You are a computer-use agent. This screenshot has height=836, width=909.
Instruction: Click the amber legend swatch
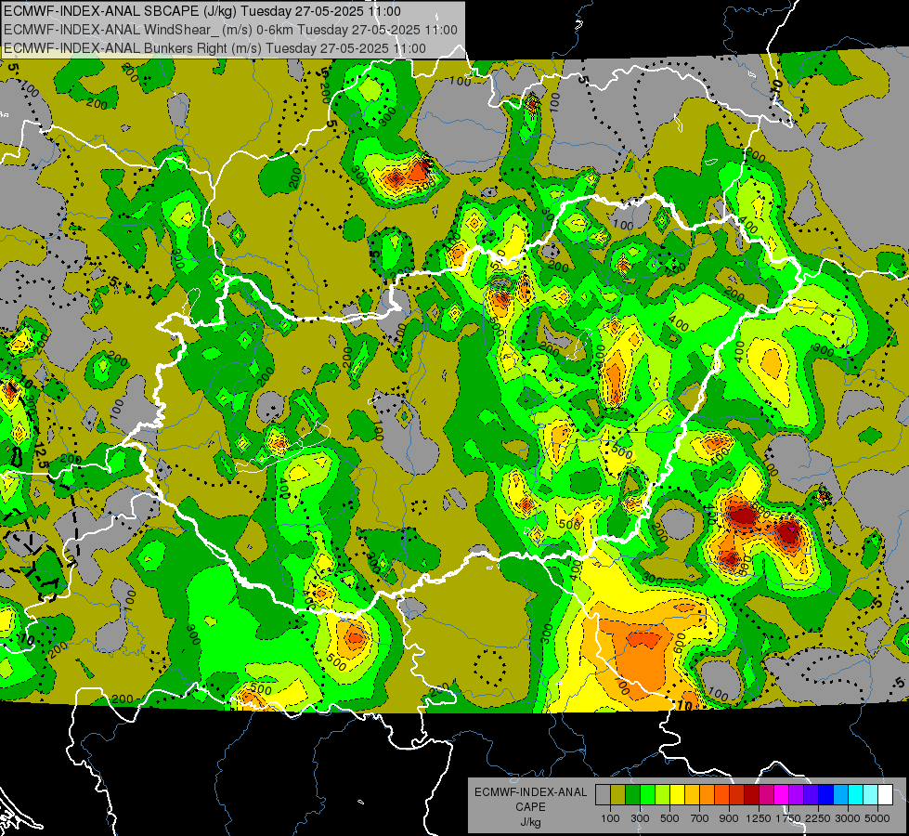tap(692, 795)
